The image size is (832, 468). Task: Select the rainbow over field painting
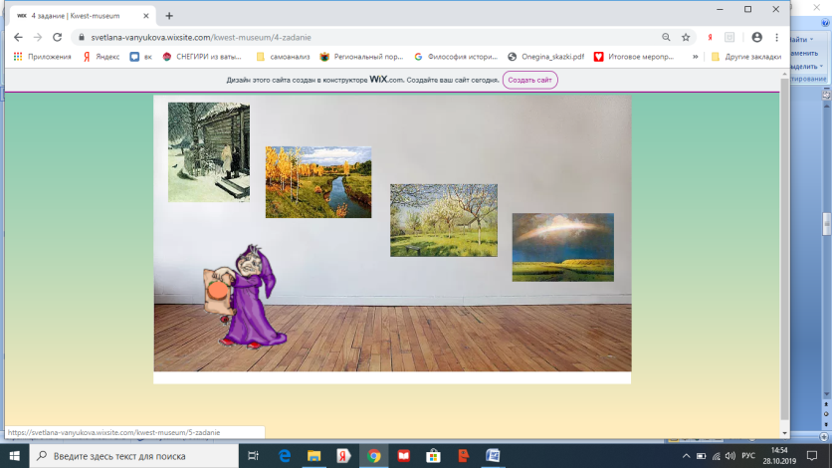tap(563, 247)
